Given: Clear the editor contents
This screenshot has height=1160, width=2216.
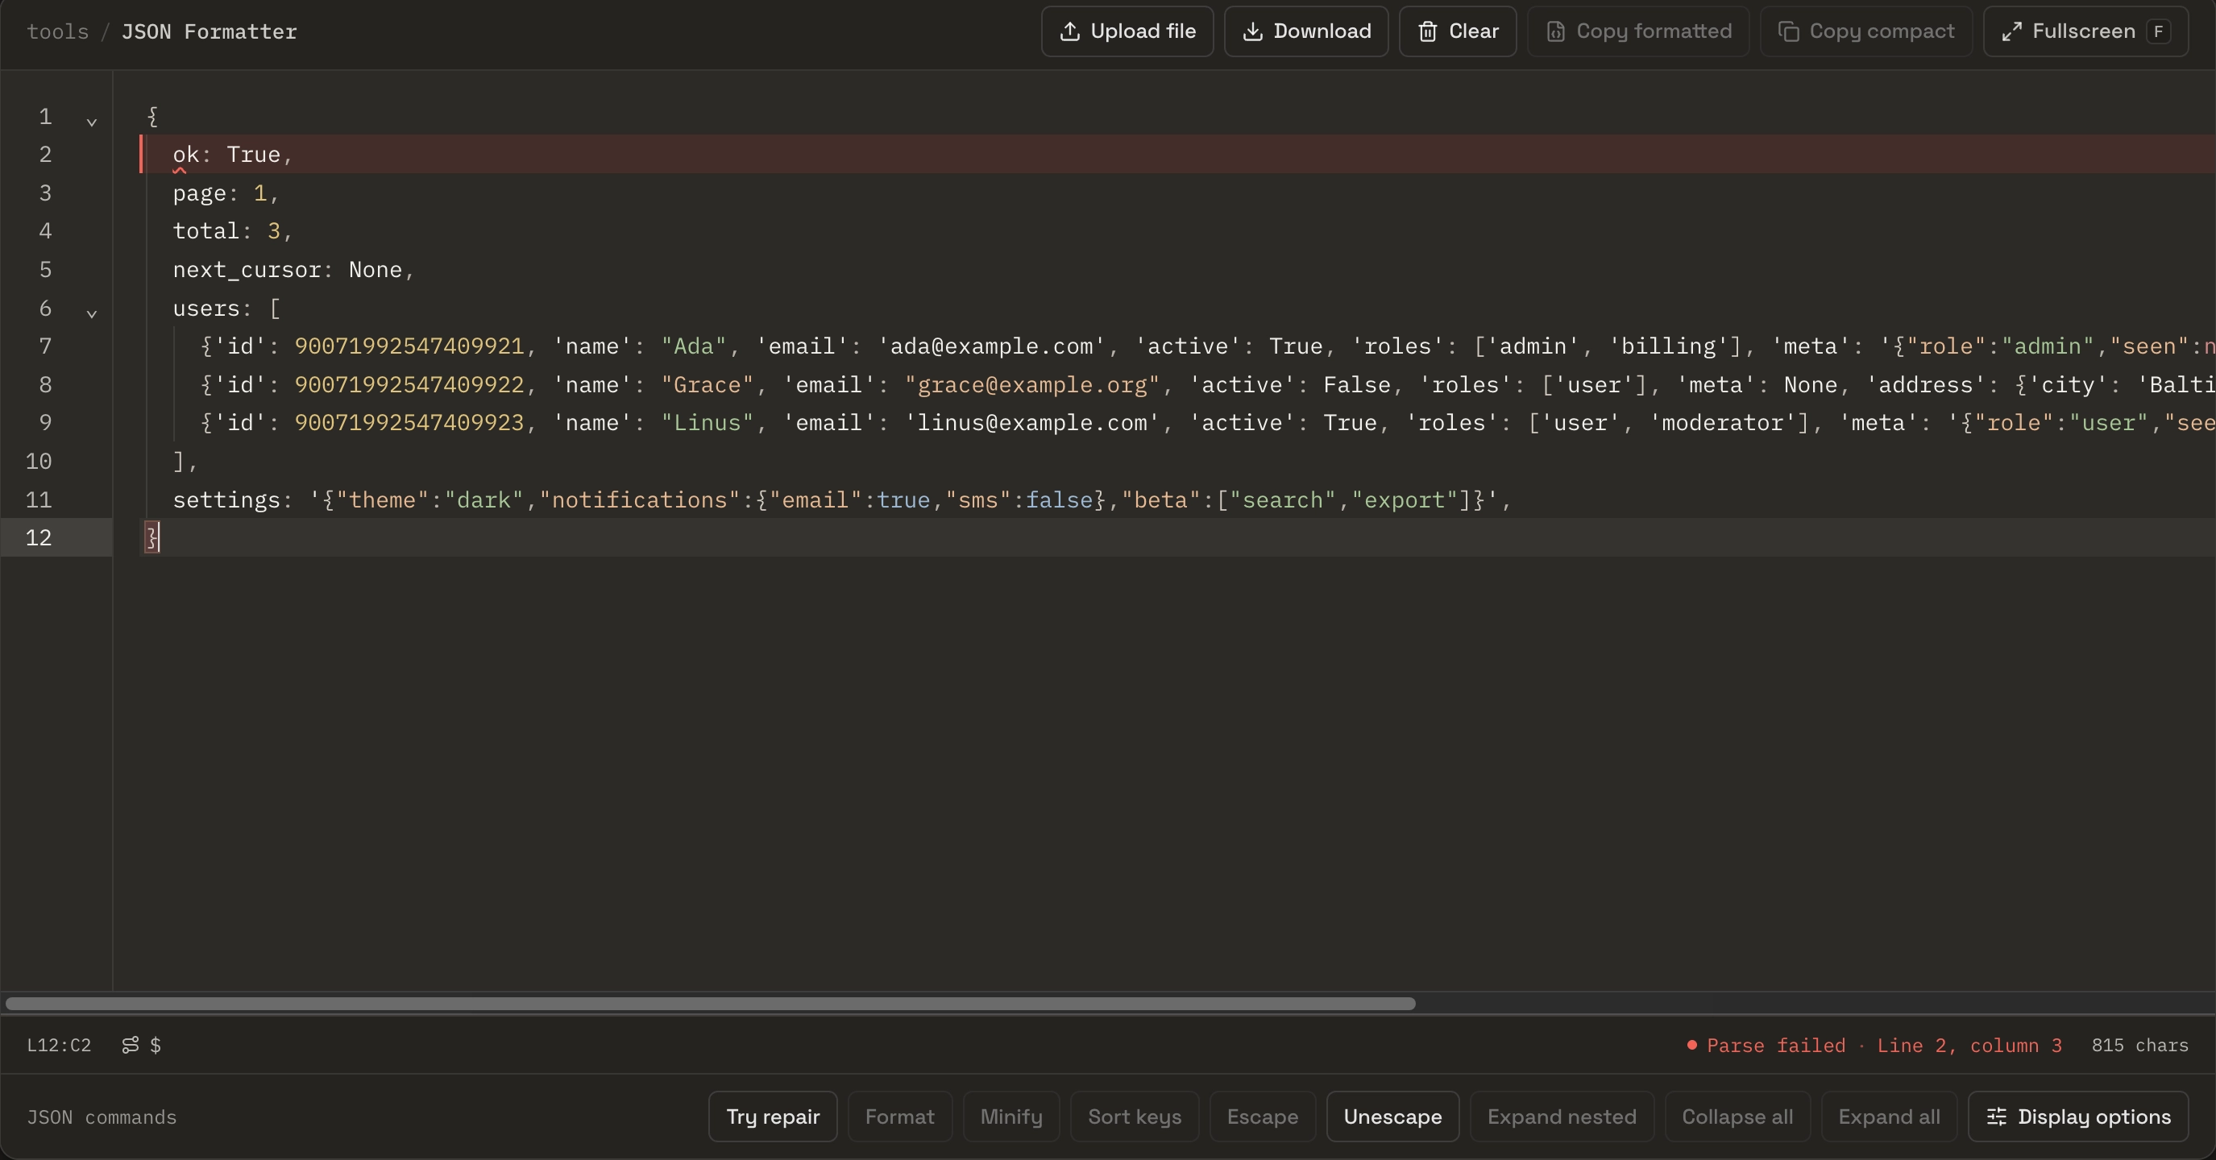Looking at the screenshot, I should (1457, 31).
